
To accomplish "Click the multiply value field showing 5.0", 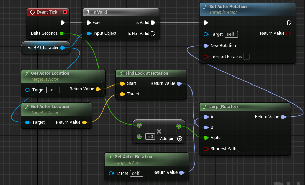I will (x=150, y=137).
